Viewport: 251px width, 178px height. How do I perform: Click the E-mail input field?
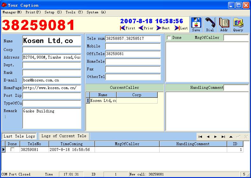pyautogui.click(x=52, y=80)
